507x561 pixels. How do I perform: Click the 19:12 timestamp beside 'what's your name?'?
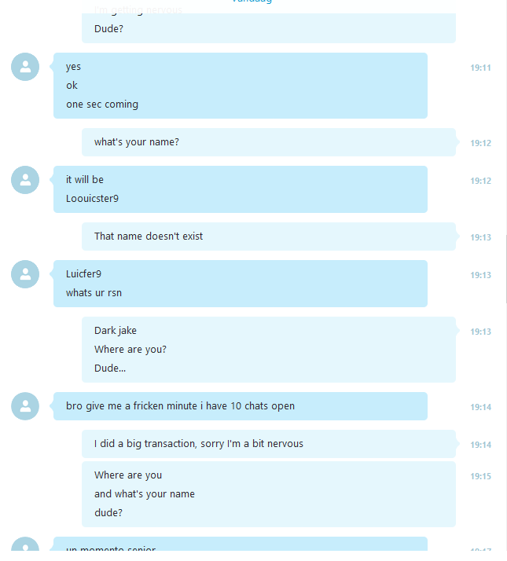480,144
